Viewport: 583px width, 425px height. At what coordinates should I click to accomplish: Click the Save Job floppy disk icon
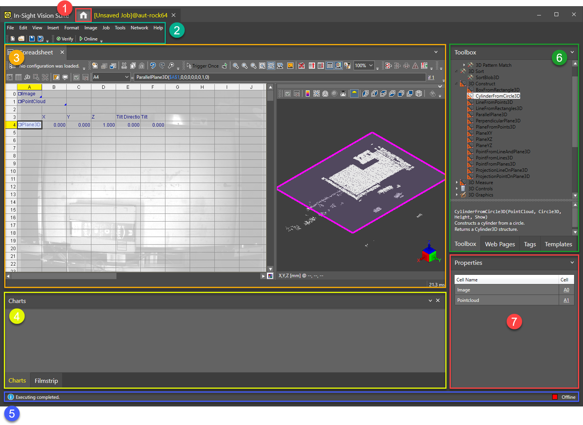click(x=32, y=39)
